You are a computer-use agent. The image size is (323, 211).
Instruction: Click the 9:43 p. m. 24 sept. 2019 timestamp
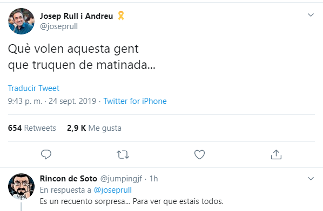[52, 101]
